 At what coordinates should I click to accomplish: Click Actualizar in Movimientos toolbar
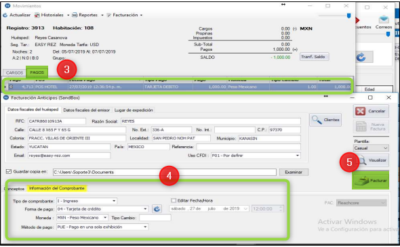coord(17,15)
